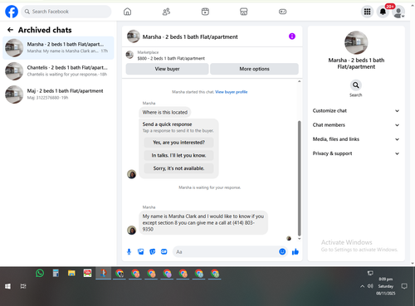Send quick reply "Yes, are you interested?"
This screenshot has height=306, width=415.
tap(178, 143)
